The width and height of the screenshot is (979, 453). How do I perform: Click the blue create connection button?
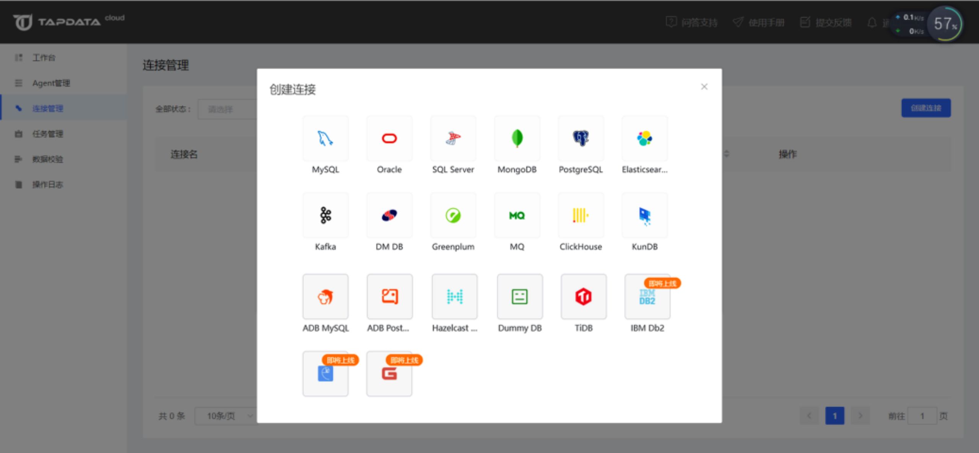coord(925,108)
